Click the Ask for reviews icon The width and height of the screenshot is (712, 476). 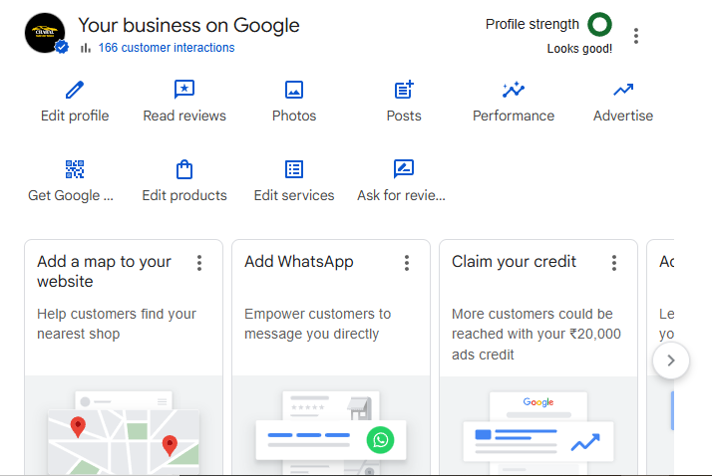coord(403,169)
